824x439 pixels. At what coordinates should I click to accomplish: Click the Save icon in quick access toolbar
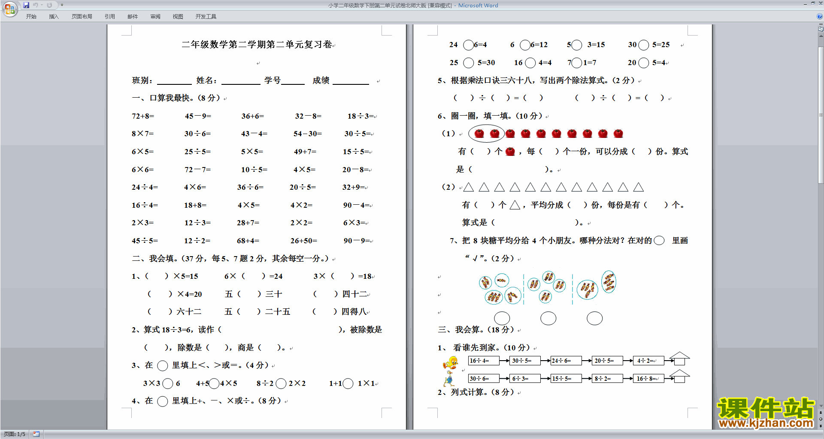click(26, 5)
